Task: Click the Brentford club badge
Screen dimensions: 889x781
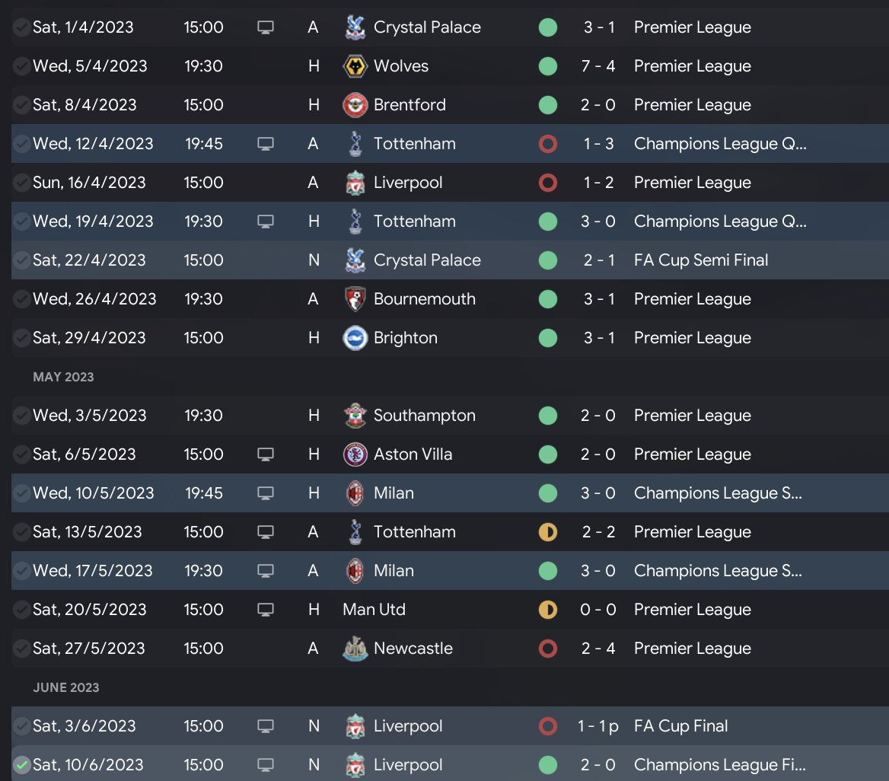Action: [x=355, y=105]
